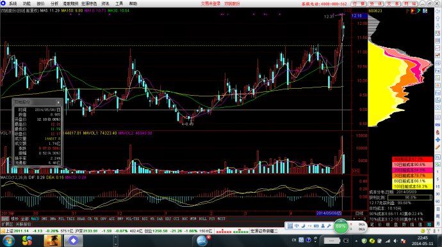The height and width of the screenshot is (247, 442).
Task: Open the 系统 (System) menu
Action: tap(12, 4)
